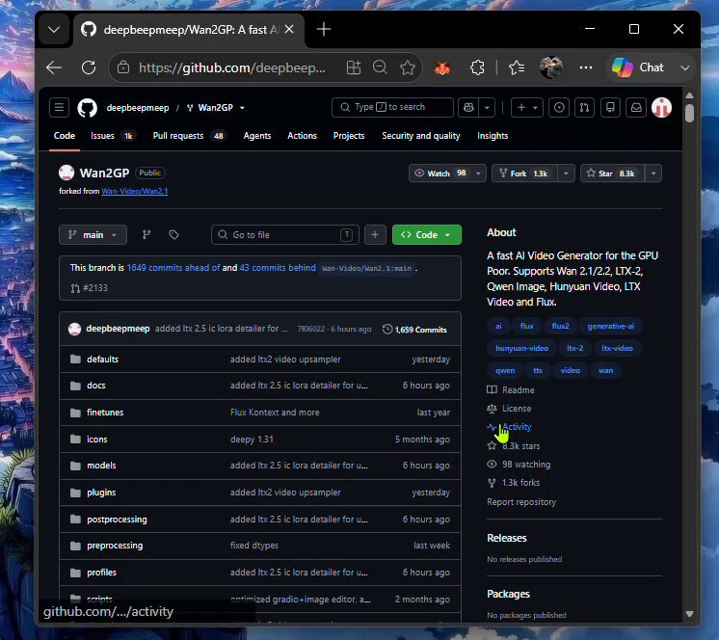Image resolution: width=719 pixels, height=640 pixels.
Task: Close the Wan2GP browser tab
Action: click(289, 29)
